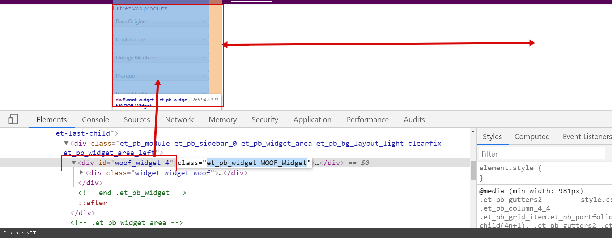The image size is (612, 238).
Task: Click the style.css source link
Action: 596,200
